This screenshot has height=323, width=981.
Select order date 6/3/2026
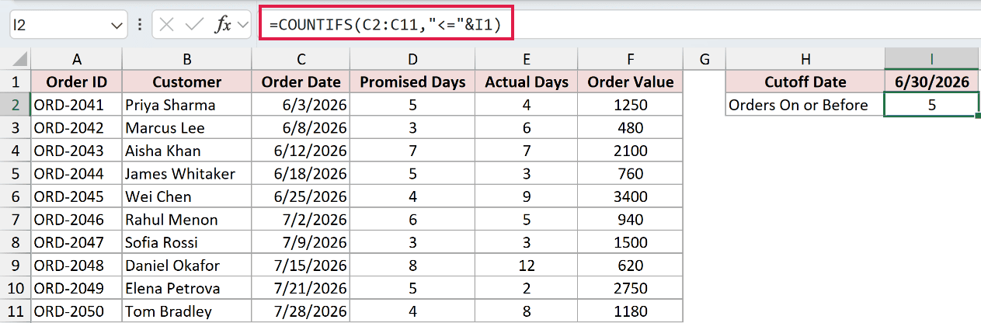tap(301, 105)
